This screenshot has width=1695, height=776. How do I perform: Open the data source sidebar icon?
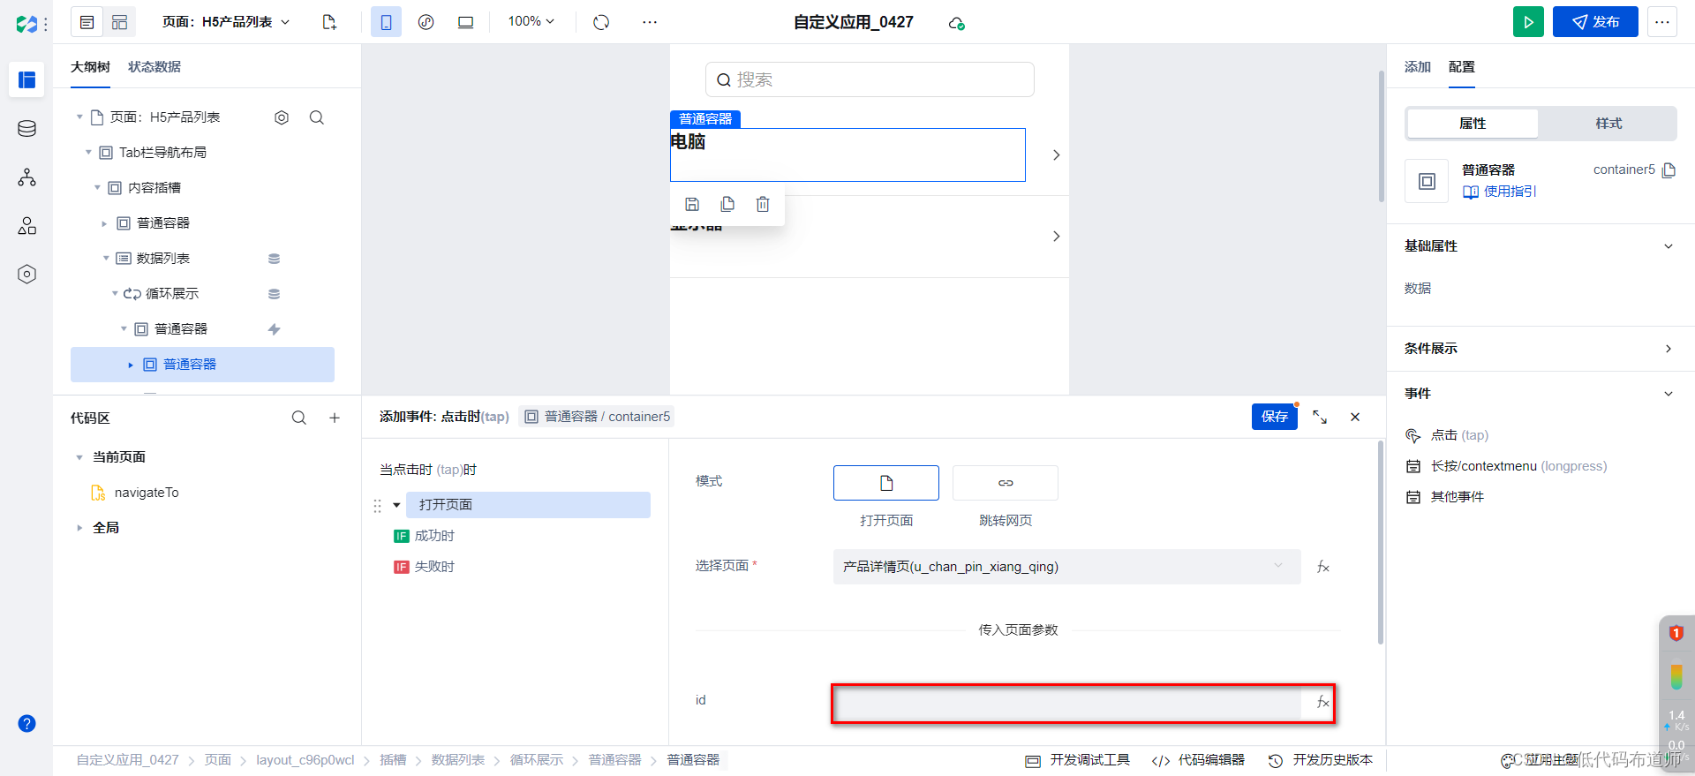click(x=26, y=129)
